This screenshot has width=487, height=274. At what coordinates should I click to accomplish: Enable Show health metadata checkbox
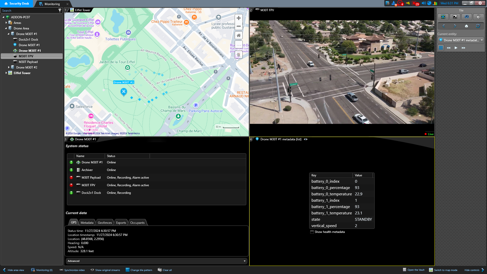tap(312, 232)
